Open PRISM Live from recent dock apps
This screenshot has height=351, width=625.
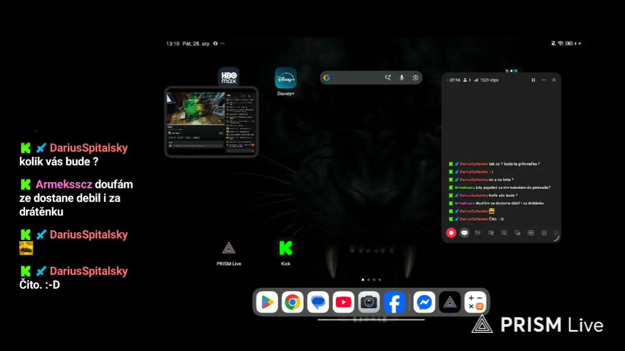(x=450, y=303)
